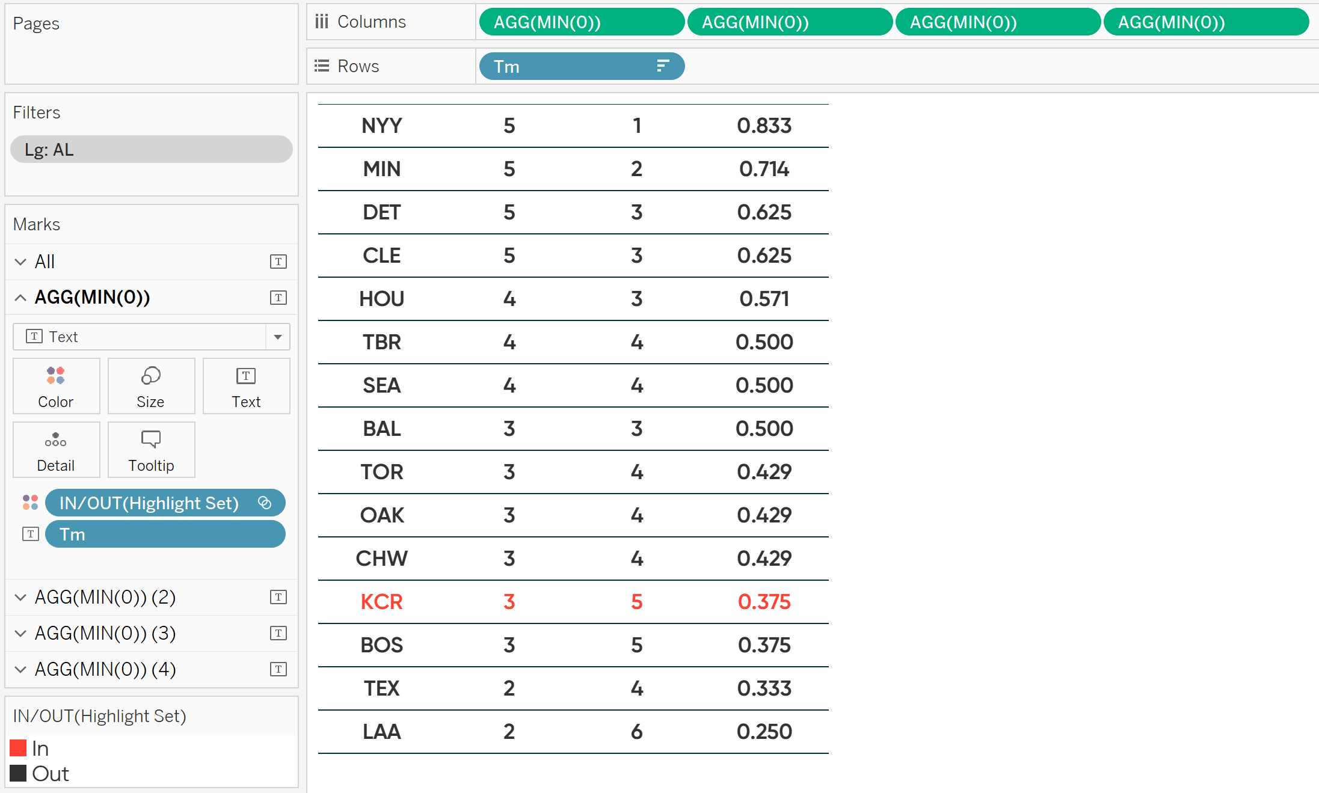The width and height of the screenshot is (1319, 793).
Task: Click first AGG(MIN(0)) pill in Columns
Action: click(582, 22)
